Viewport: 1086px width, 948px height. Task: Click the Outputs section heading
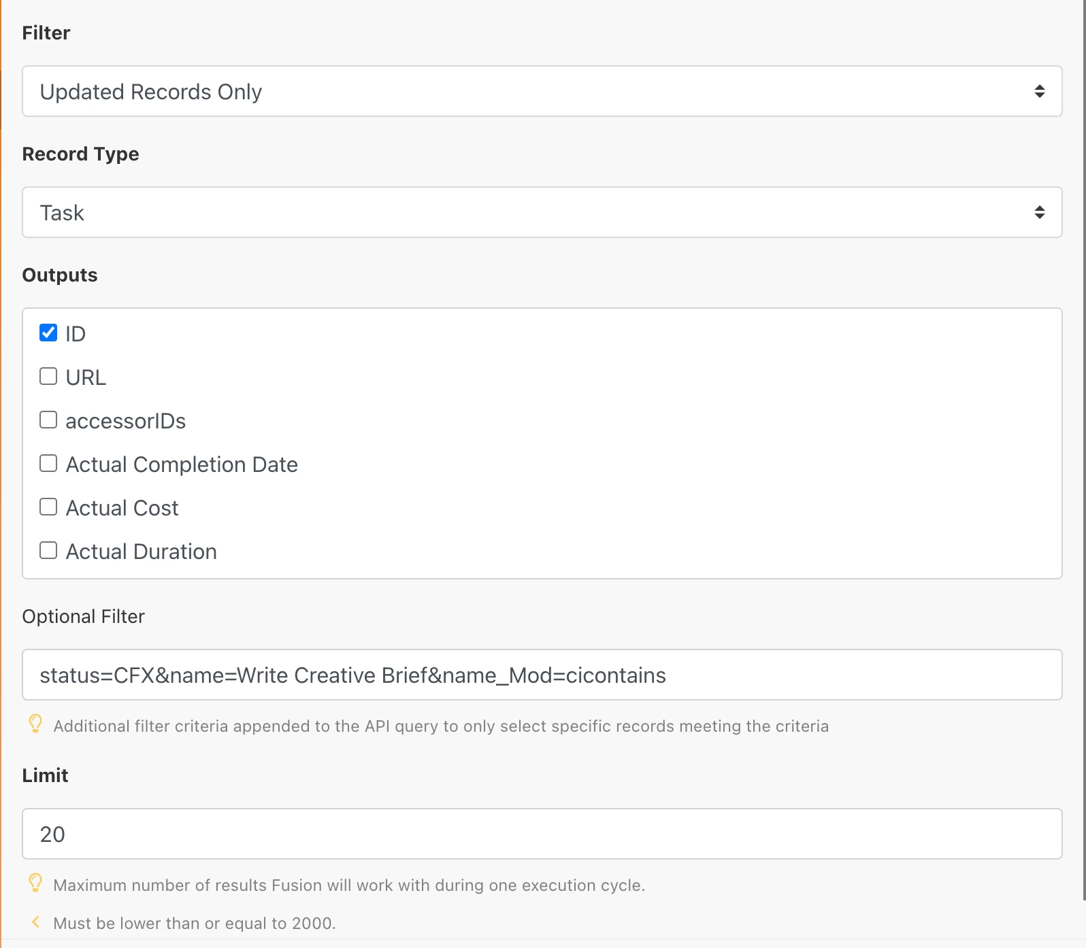pyautogui.click(x=60, y=275)
